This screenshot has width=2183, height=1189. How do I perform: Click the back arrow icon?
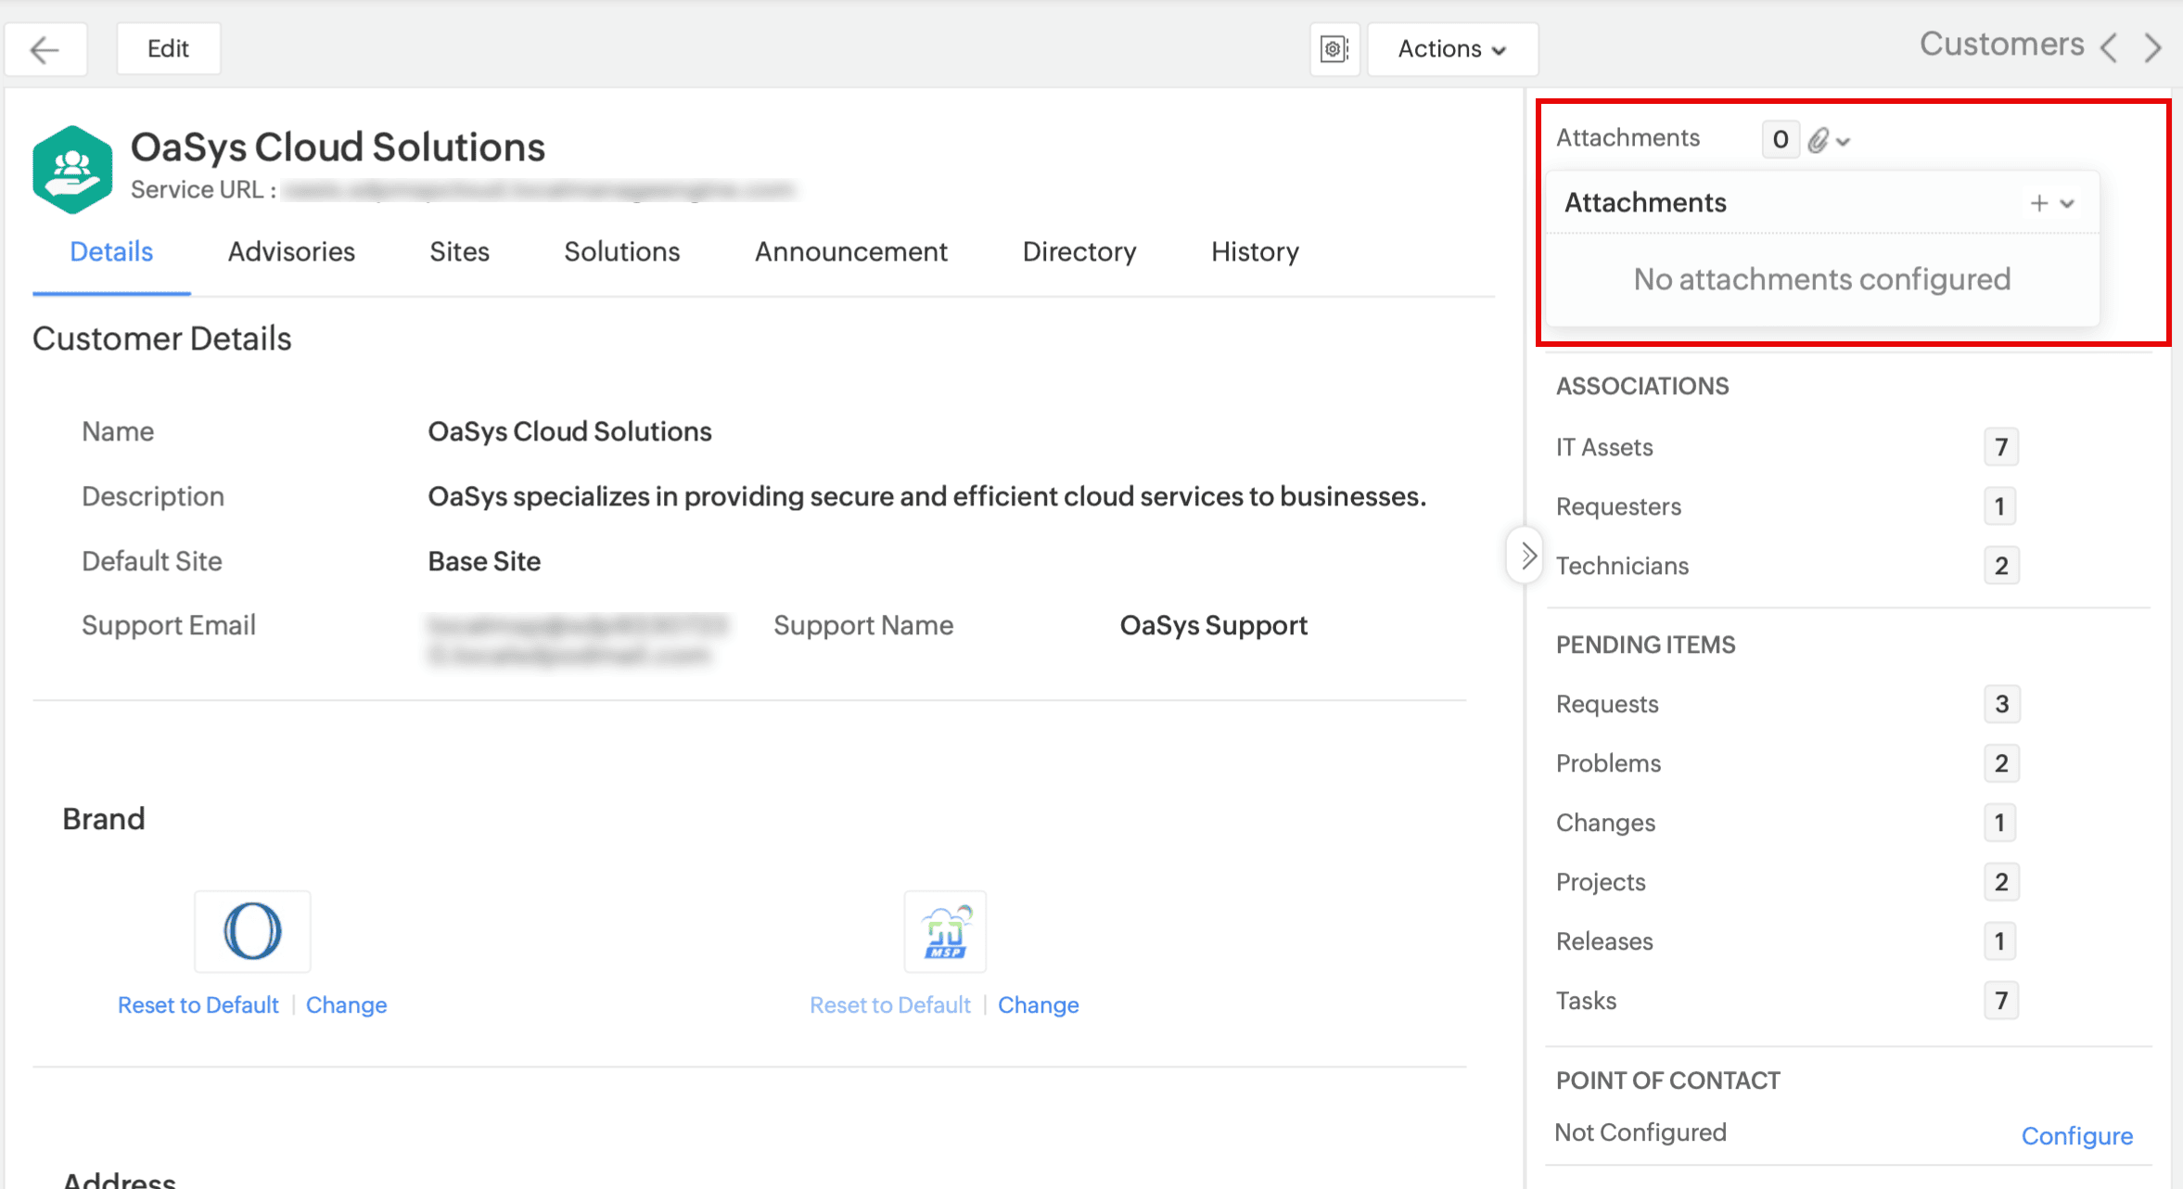45,49
